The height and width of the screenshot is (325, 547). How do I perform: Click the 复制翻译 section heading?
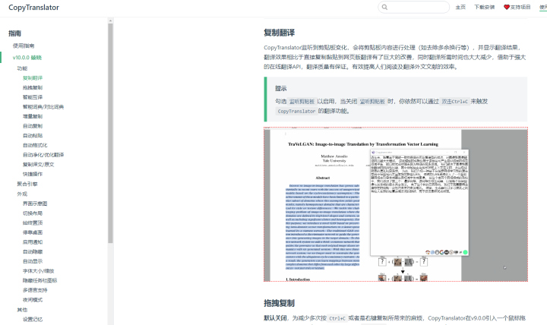point(279,33)
